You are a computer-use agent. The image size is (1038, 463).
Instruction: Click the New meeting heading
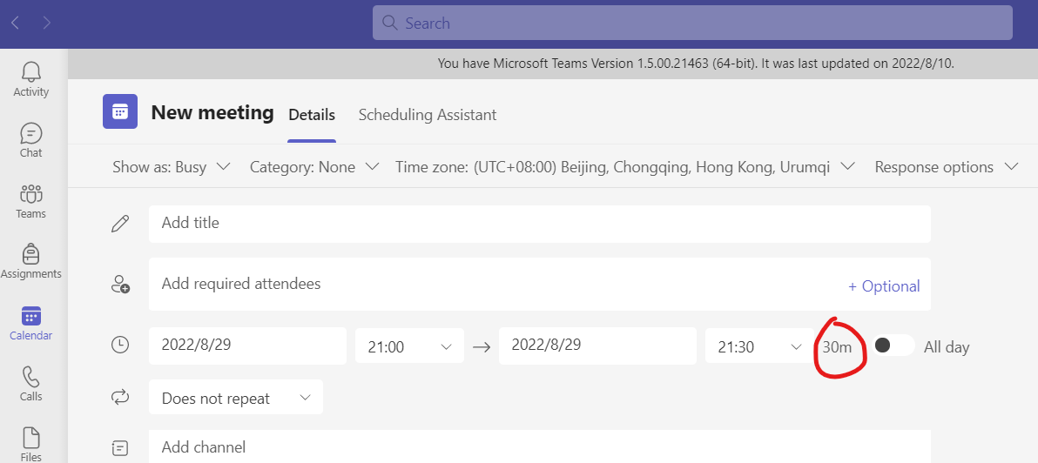[x=212, y=112]
